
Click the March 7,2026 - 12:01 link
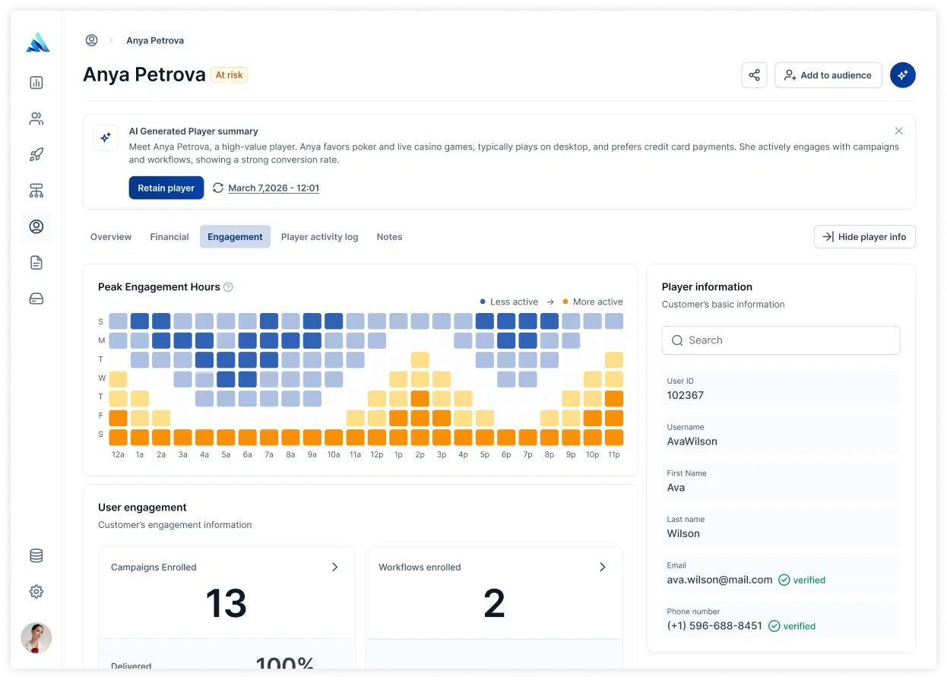tap(274, 188)
